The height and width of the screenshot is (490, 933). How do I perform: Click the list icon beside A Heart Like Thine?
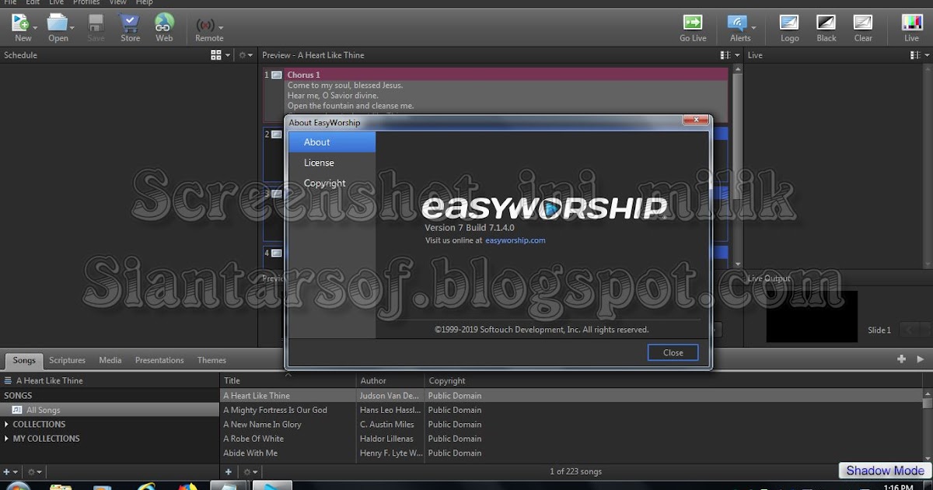click(8, 380)
